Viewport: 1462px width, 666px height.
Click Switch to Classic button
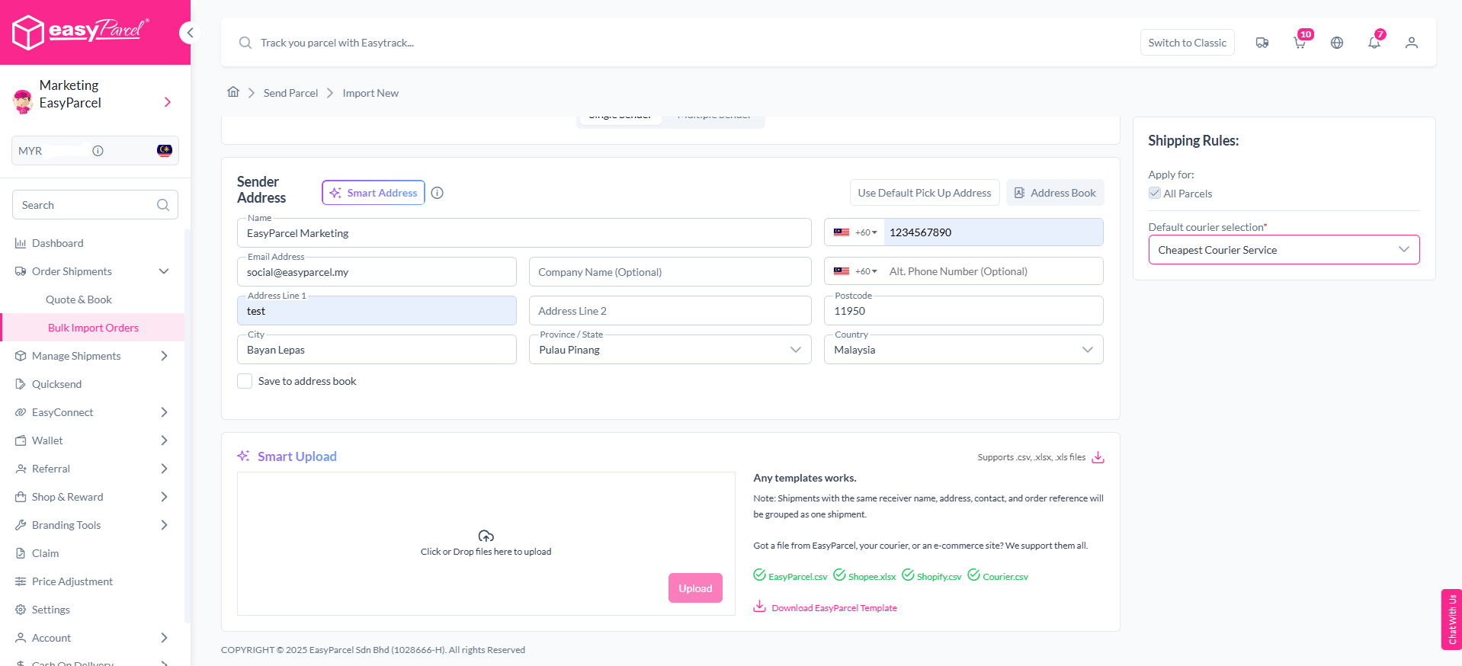pyautogui.click(x=1187, y=43)
